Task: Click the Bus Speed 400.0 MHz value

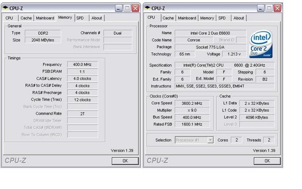Action: pyautogui.click(x=192, y=117)
